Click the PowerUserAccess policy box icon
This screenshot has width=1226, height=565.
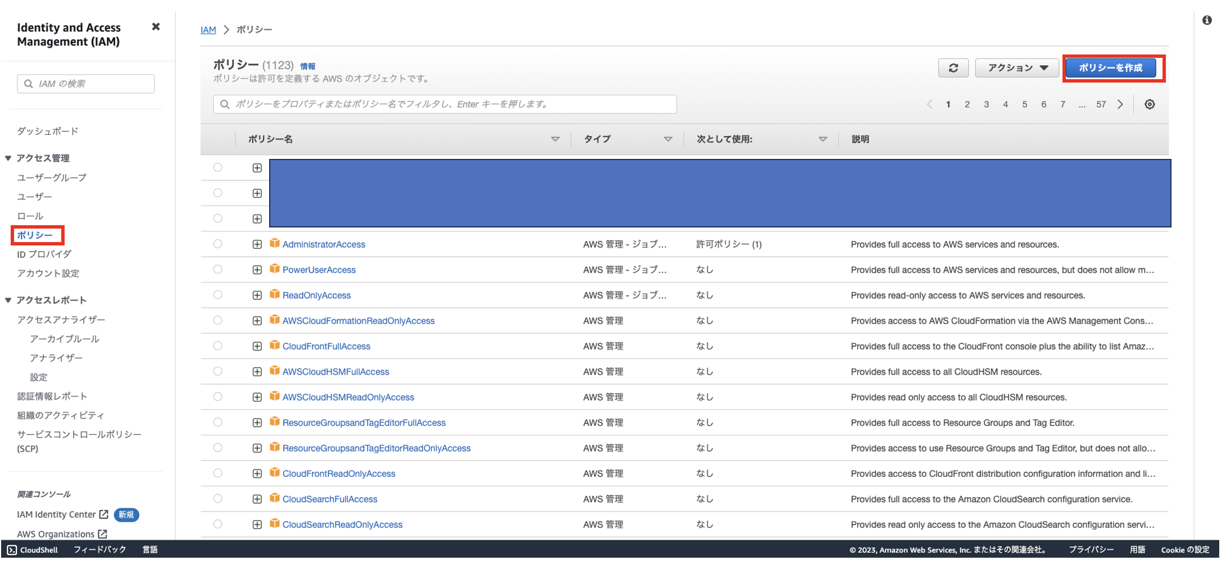point(275,269)
